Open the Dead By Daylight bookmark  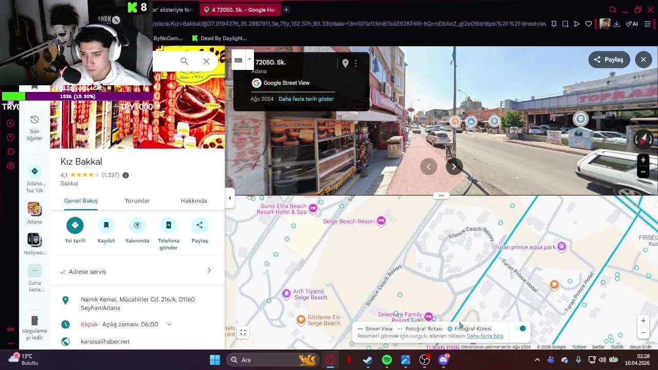click(220, 38)
